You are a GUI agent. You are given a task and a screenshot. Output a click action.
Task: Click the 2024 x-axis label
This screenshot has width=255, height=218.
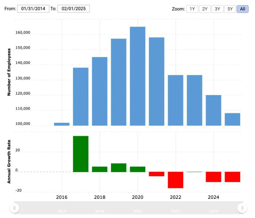tap(213, 197)
